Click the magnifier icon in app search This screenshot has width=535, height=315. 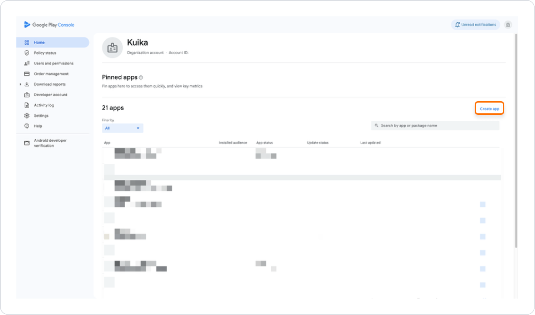(x=377, y=126)
